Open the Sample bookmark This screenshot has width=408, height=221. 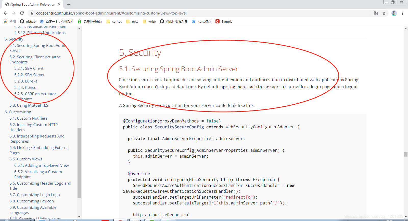click(224, 21)
